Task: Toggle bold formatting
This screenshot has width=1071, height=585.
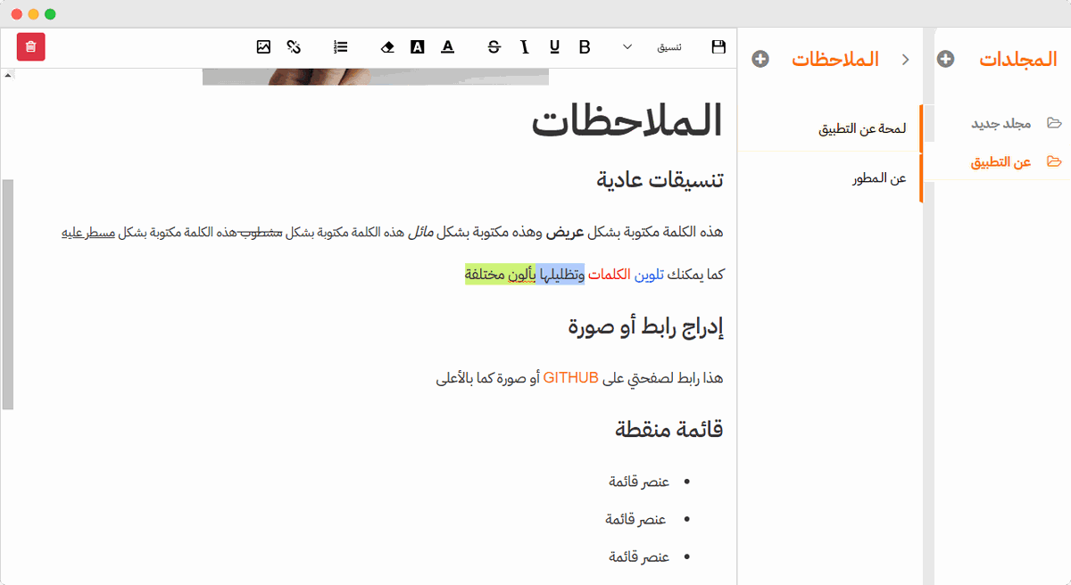Action: (585, 47)
